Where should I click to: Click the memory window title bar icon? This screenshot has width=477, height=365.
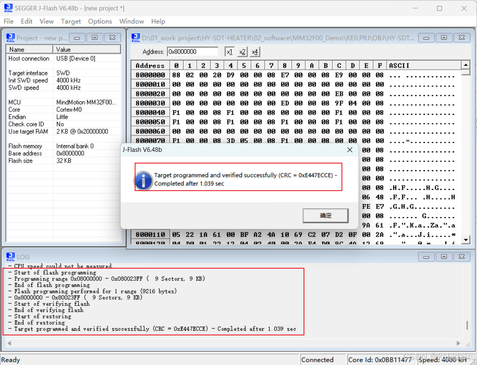(136, 38)
